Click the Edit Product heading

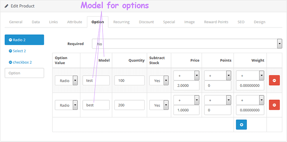(23, 6)
